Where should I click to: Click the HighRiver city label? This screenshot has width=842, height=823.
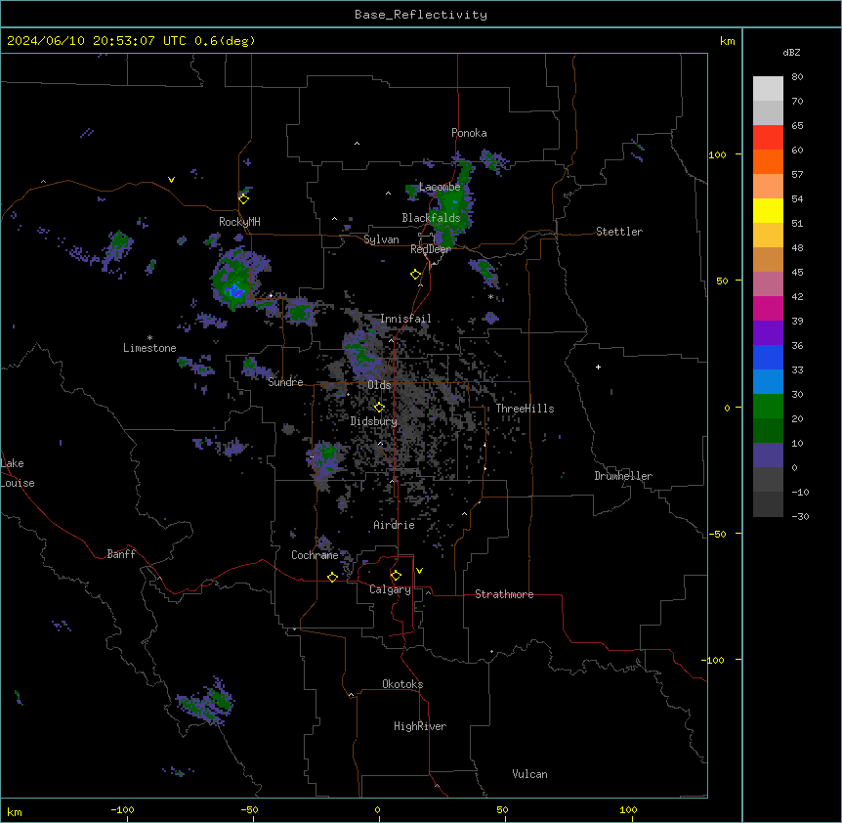coord(420,726)
